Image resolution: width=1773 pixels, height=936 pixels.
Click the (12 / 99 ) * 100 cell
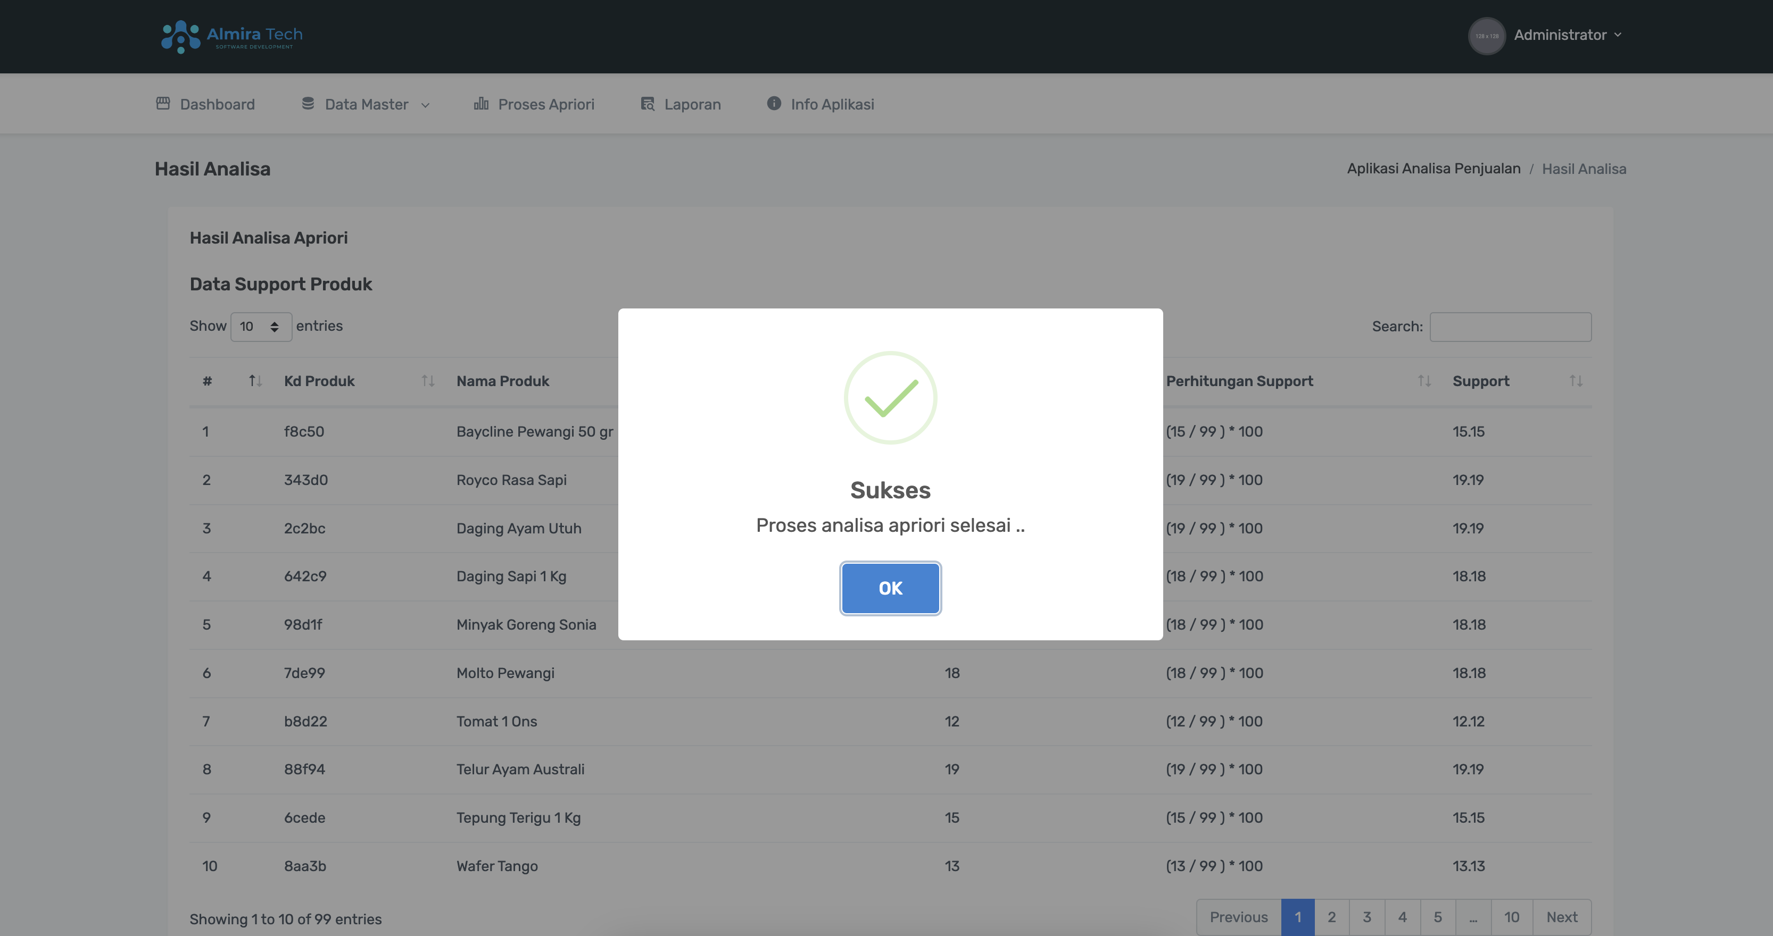[x=1214, y=722]
